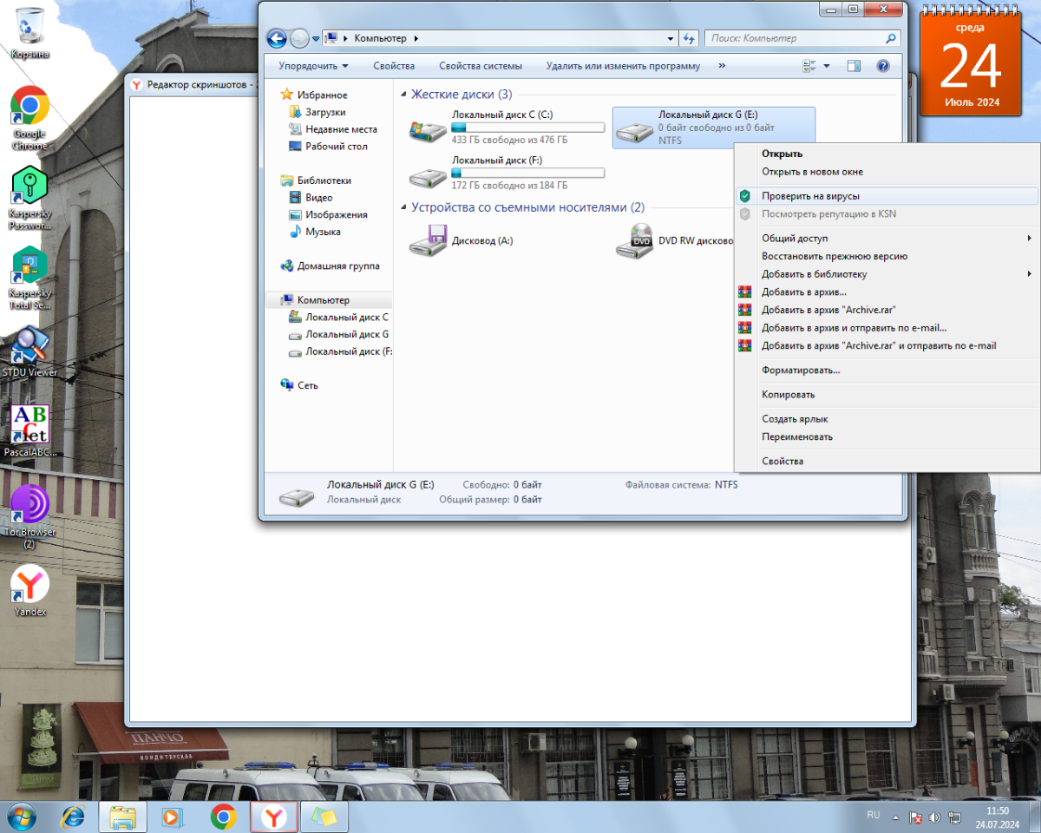This screenshot has width=1041, height=833.
Task: Show hidden toolbar commands chevron
Action: point(722,66)
